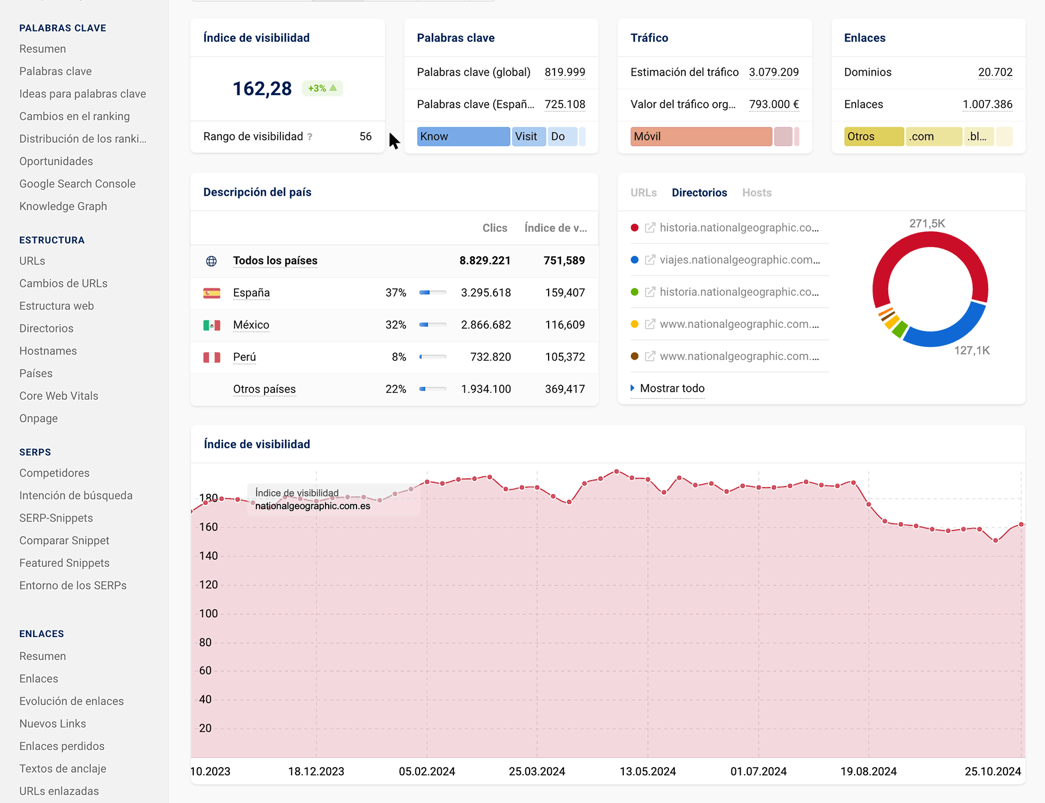Open external link icon of first historia.nationalgeographic entry

coord(650,228)
